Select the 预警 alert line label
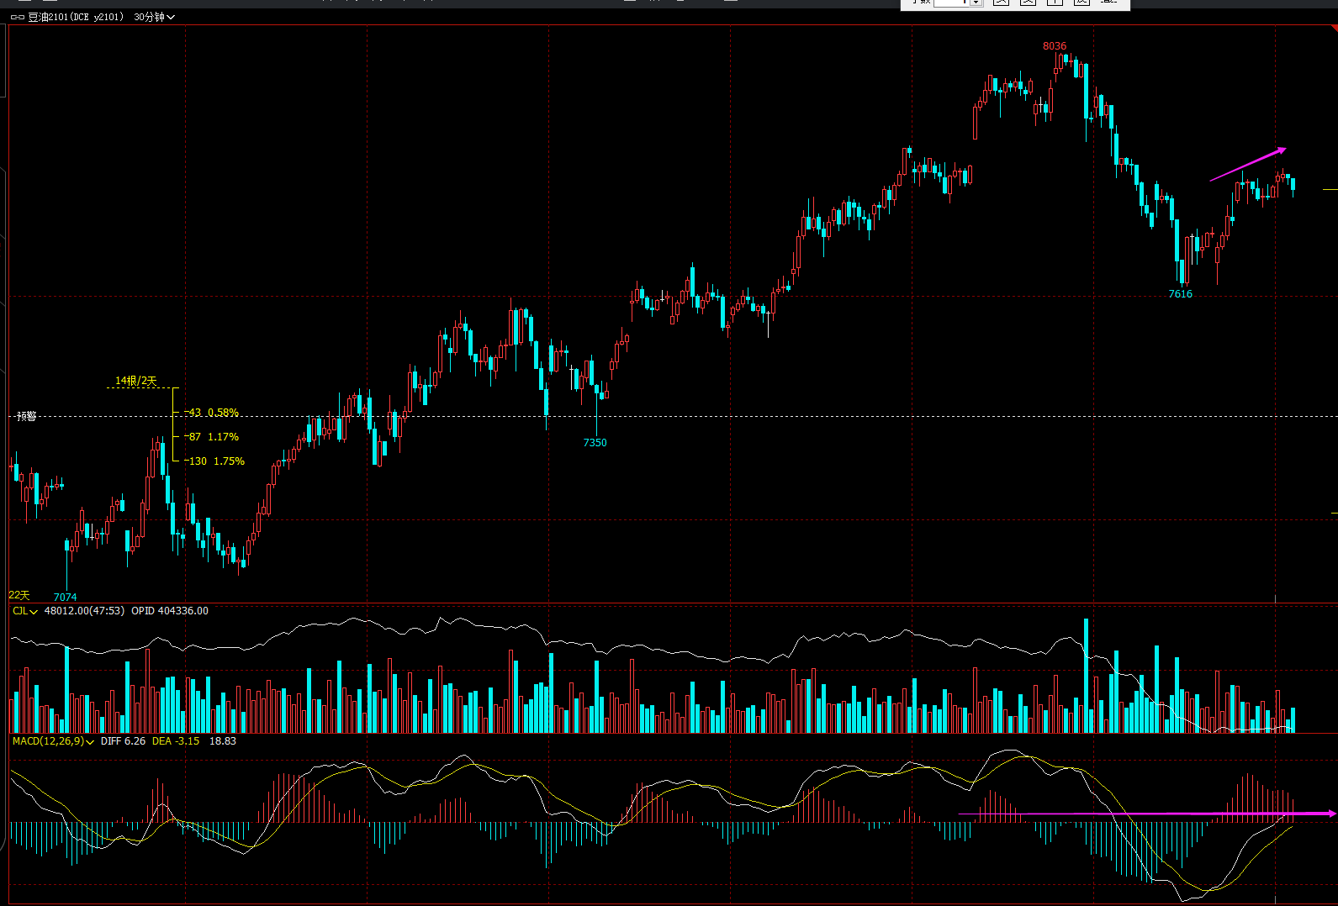 pyautogui.click(x=26, y=416)
